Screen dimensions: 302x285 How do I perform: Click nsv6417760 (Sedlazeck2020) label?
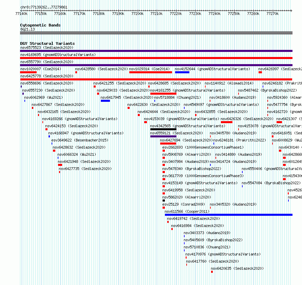[212, 261]
